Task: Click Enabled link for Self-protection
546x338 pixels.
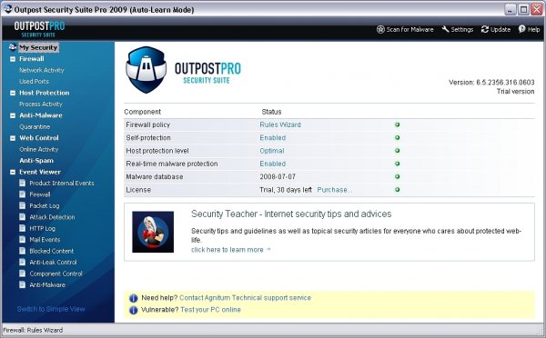Action: coord(273,138)
